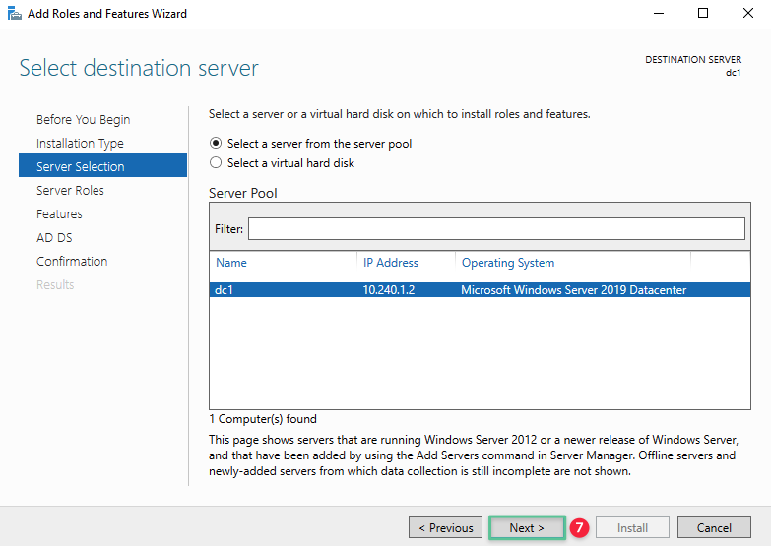Screen dimensions: 771x546
Task: Open the Installation Type step
Action: pyautogui.click(x=80, y=144)
